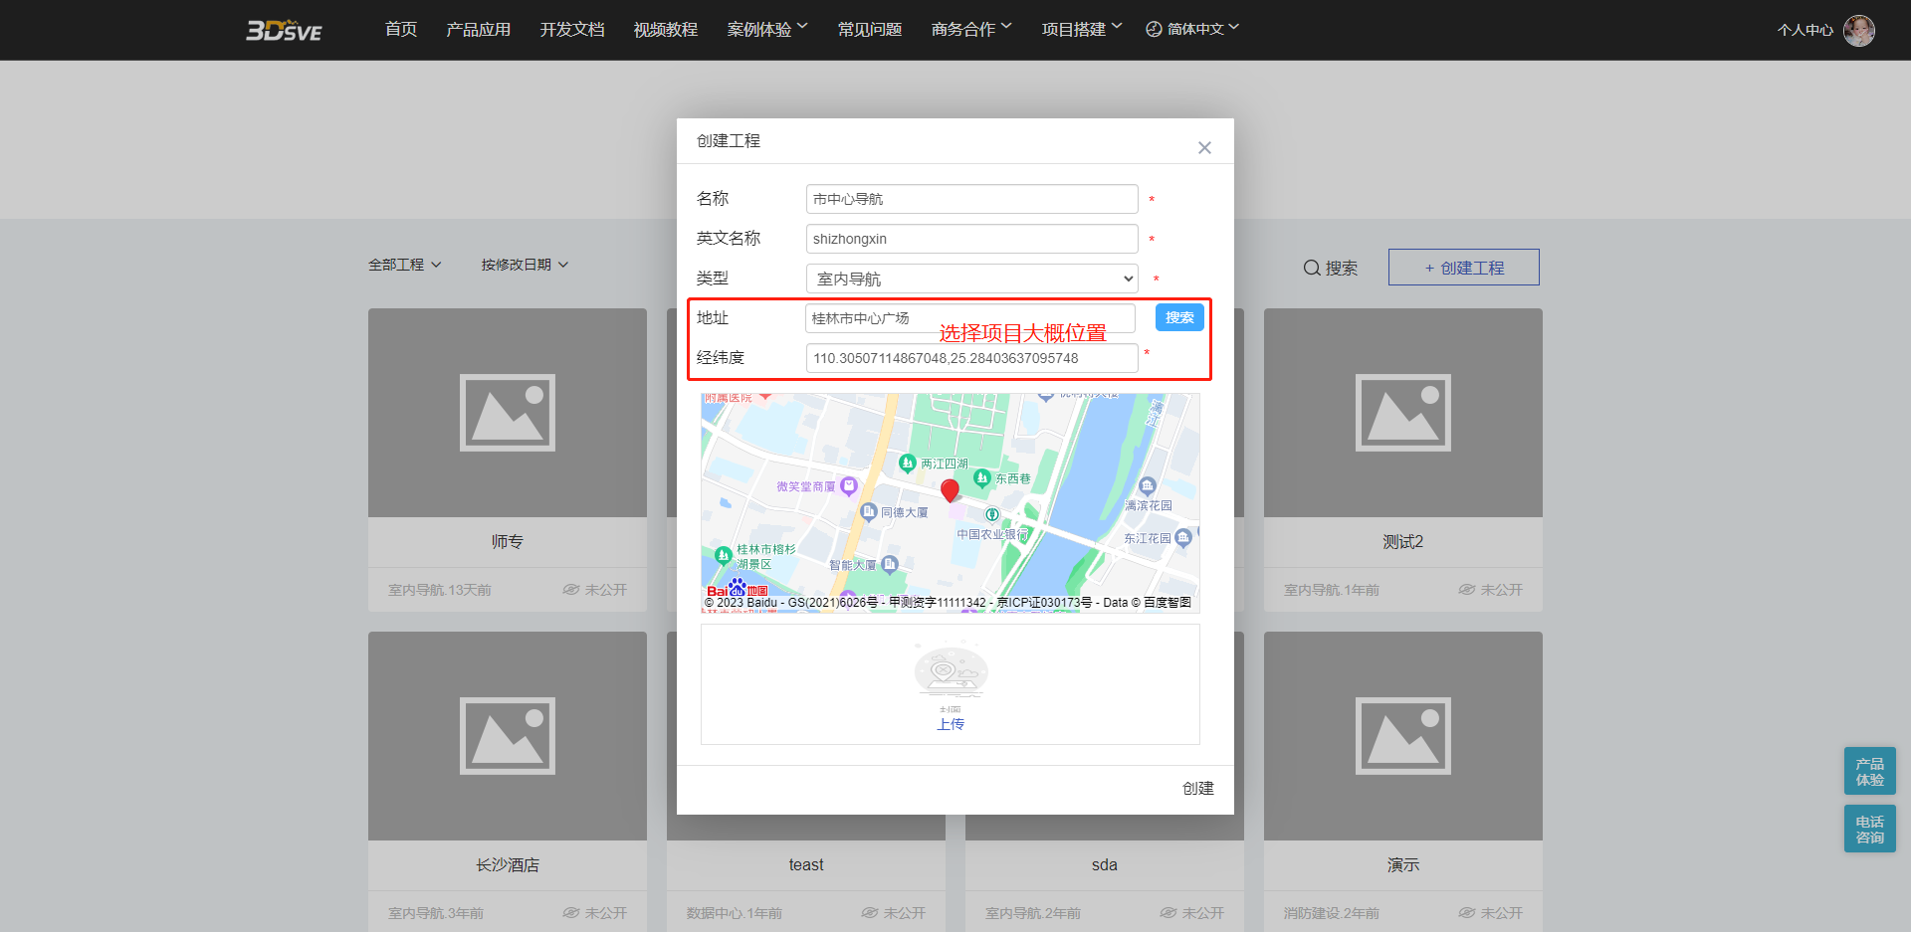The height and width of the screenshot is (932, 1911).
Task: Click the 创建 confirm button
Action: [1197, 788]
